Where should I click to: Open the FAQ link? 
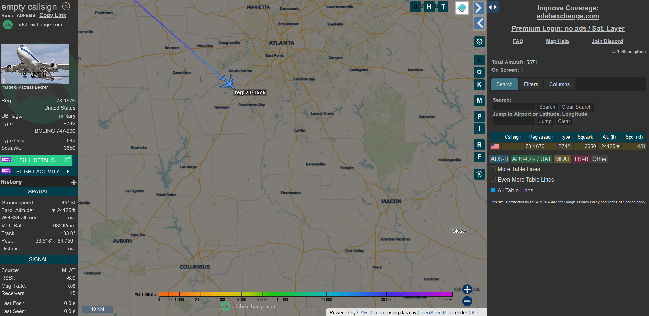tap(518, 41)
